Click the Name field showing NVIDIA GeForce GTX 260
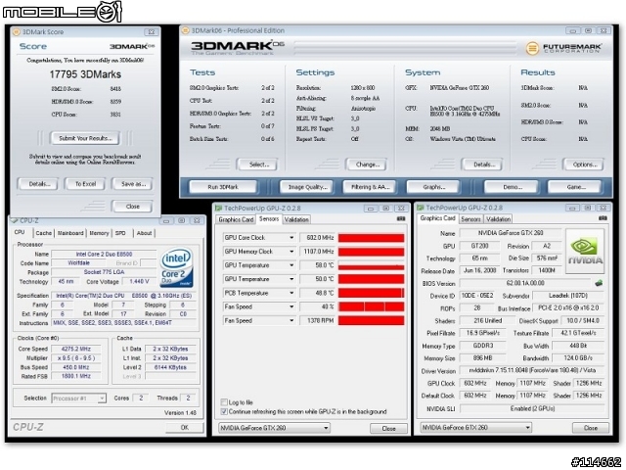Viewport: 626px width, 470px height. (511, 233)
